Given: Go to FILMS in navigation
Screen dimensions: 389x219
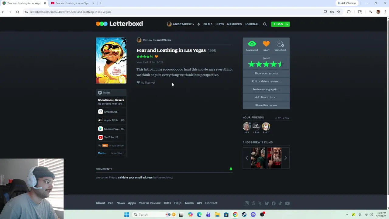Looking at the screenshot, I should point(208,24).
